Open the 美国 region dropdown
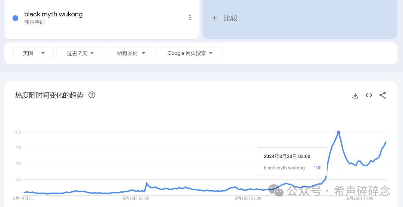 tap(33, 53)
